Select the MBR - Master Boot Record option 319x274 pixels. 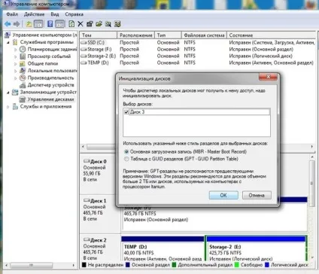pos(126,152)
